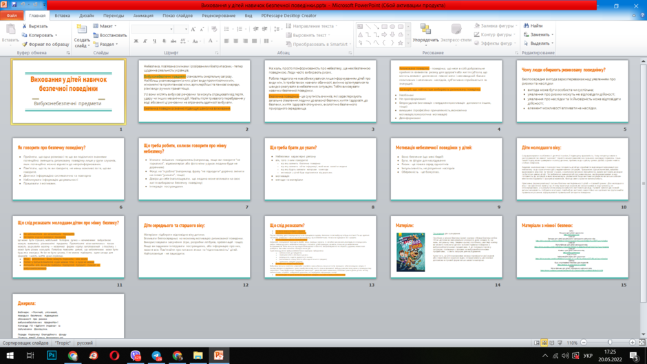Screen dimensions: 647x364
Task: Open Telegram from the taskbar
Action: [x=156, y=355]
